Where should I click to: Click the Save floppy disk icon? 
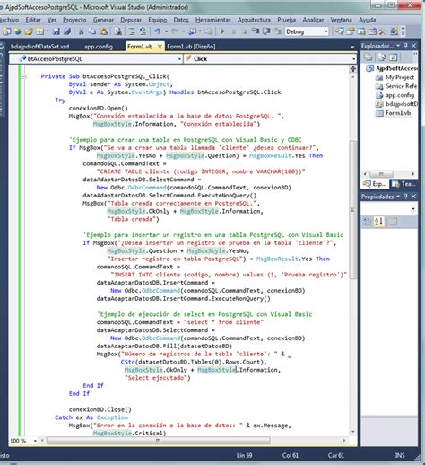[56, 31]
